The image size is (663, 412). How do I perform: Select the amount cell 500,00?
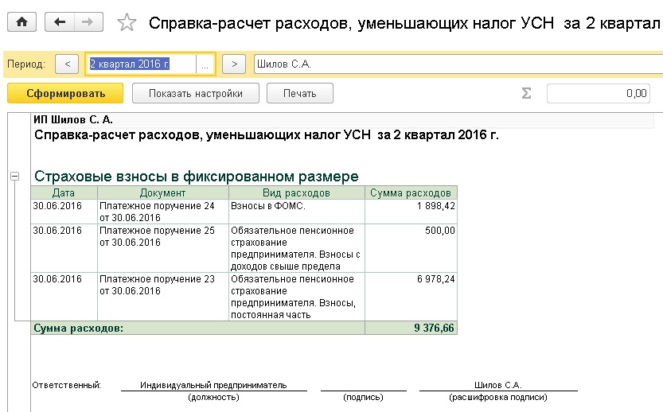[411, 248]
